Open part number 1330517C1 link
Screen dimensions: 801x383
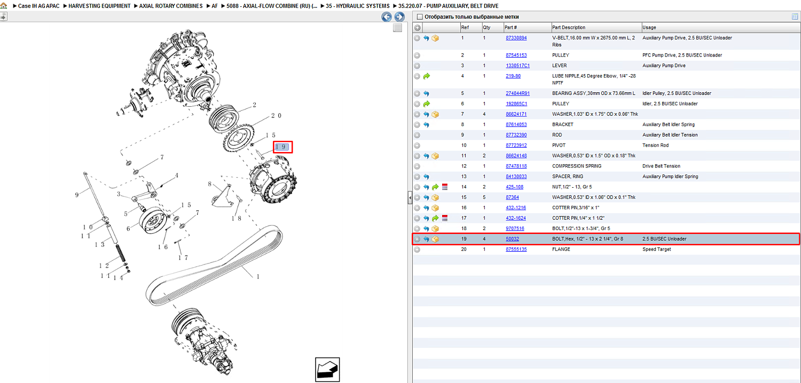(517, 66)
